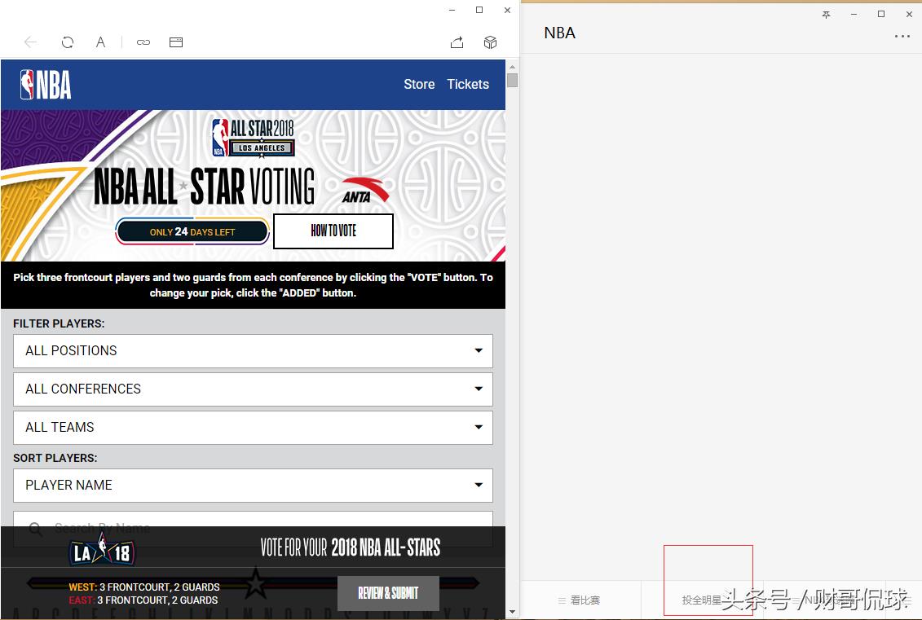Maximize the voting browser window

pos(479,10)
